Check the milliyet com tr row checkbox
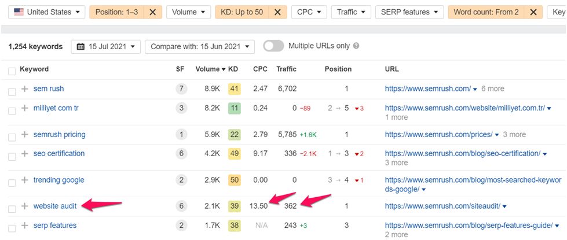 [12, 111]
